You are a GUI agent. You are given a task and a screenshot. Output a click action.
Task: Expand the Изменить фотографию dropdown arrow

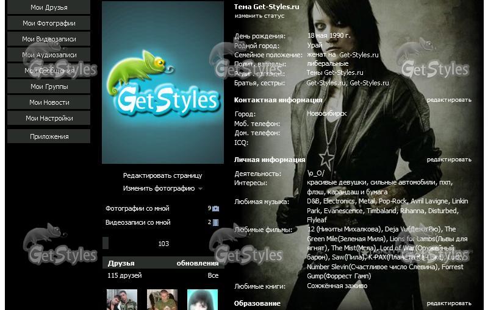[200, 189]
